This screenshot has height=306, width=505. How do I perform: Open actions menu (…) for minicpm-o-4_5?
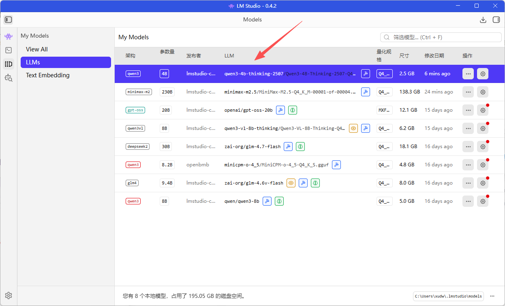coord(468,165)
